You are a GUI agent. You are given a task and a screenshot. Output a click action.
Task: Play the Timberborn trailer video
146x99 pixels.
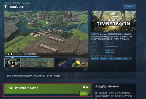(6, 54)
